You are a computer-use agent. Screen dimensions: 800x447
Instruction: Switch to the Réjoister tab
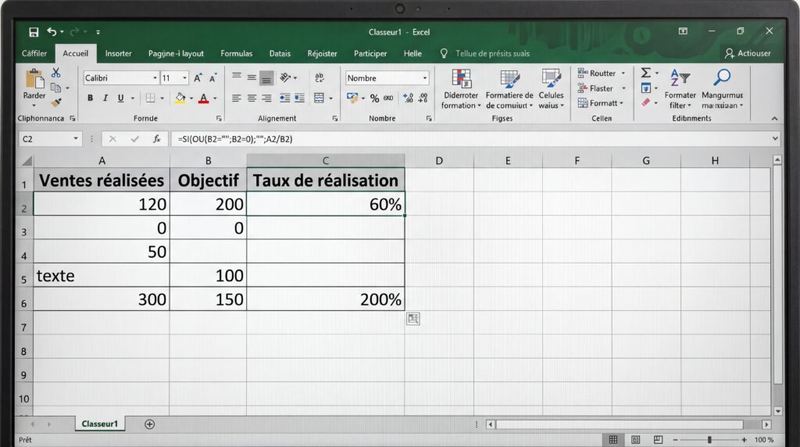(x=322, y=53)
